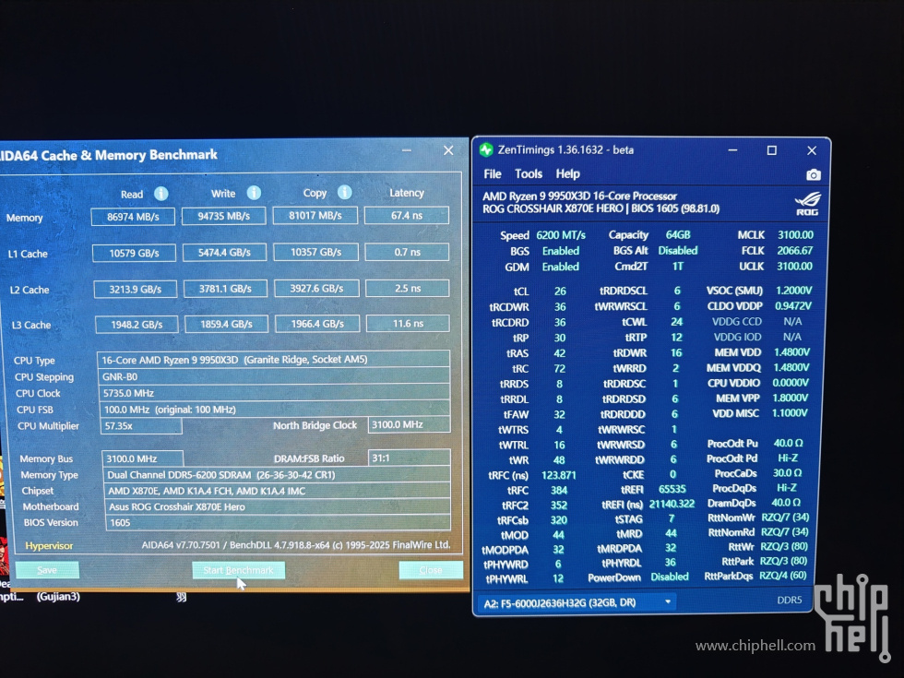
Task: Click the North Bridge Clock 3100.0 MHz field
Action: coord(409,424)
